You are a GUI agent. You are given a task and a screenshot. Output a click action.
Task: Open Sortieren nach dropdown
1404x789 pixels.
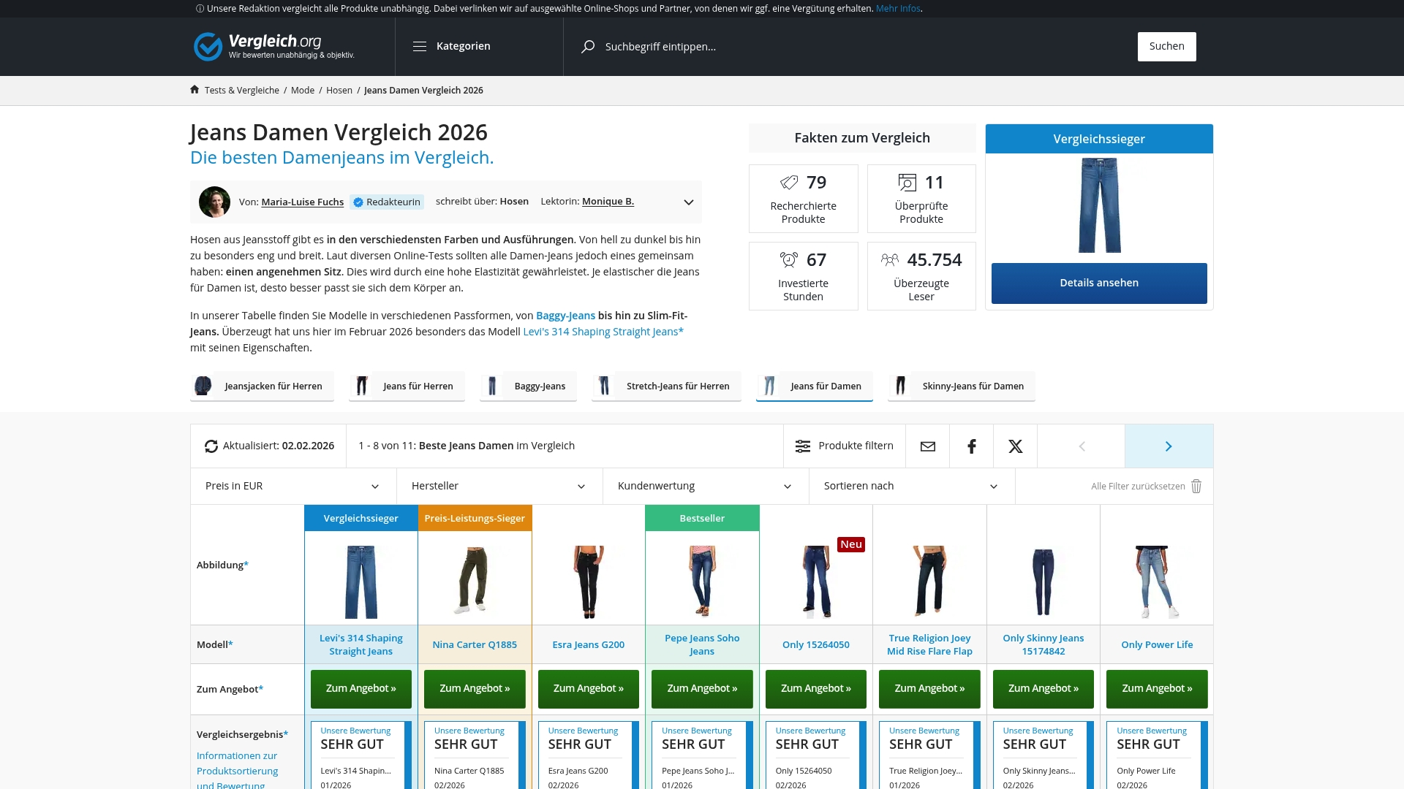click(x=912, y=486)
